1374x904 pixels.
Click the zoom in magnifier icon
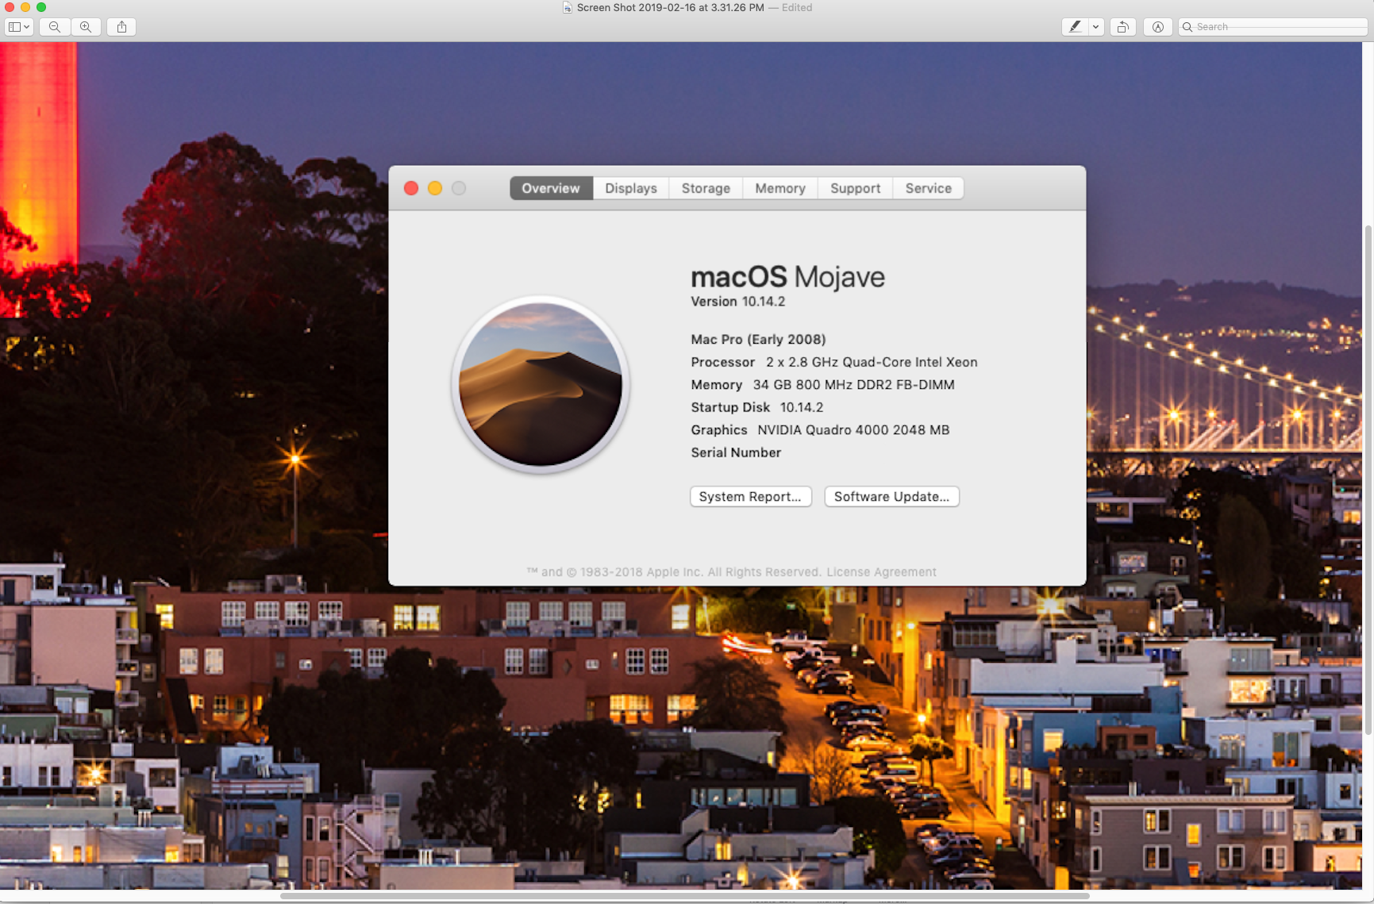point(86,27)
